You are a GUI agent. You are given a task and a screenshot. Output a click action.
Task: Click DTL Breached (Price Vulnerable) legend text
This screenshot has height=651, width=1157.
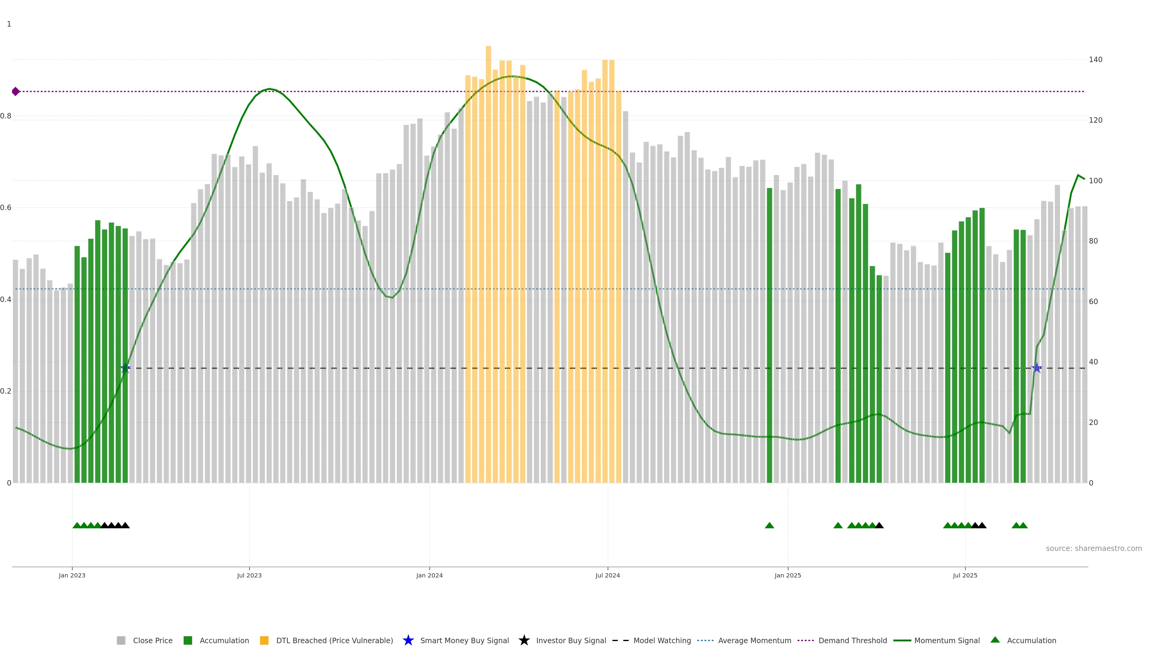click(x=334, y=640)
